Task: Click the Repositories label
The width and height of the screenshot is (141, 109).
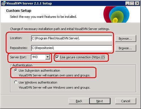Action: point(19,48)
